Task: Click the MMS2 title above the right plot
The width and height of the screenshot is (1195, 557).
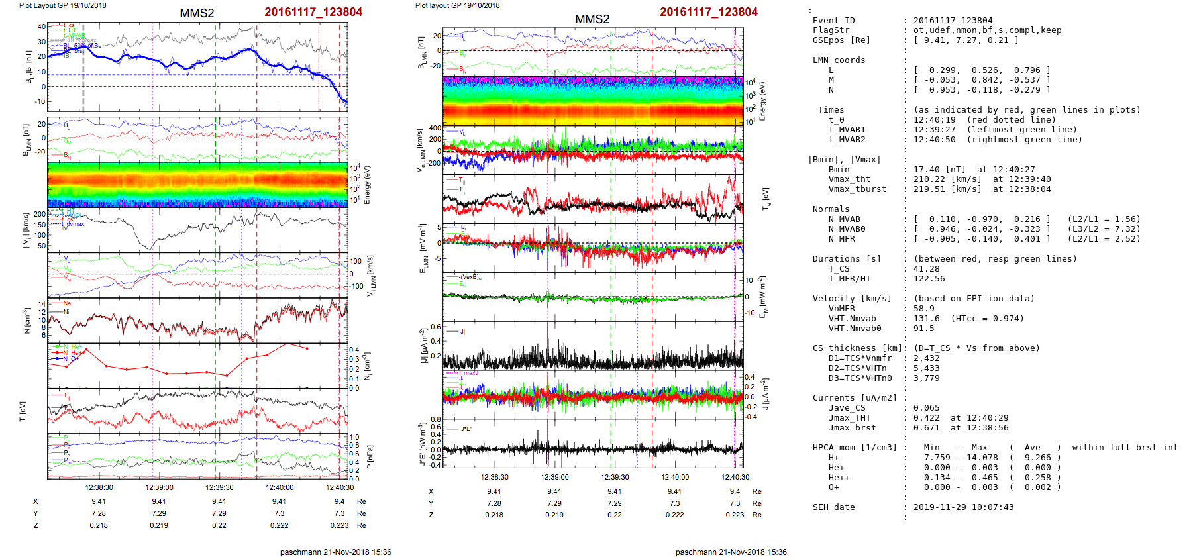Action: [x=592, y=19]
